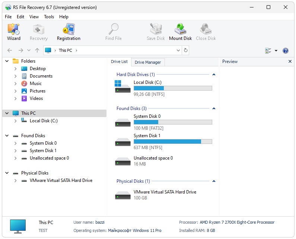Refresh the current location
The width and height of the screenshot is (296, 239).
click(x=186, y=50)
